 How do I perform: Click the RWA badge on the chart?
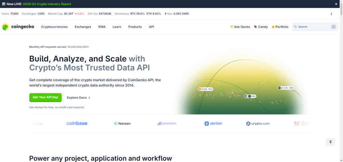(x=250, y=96)
